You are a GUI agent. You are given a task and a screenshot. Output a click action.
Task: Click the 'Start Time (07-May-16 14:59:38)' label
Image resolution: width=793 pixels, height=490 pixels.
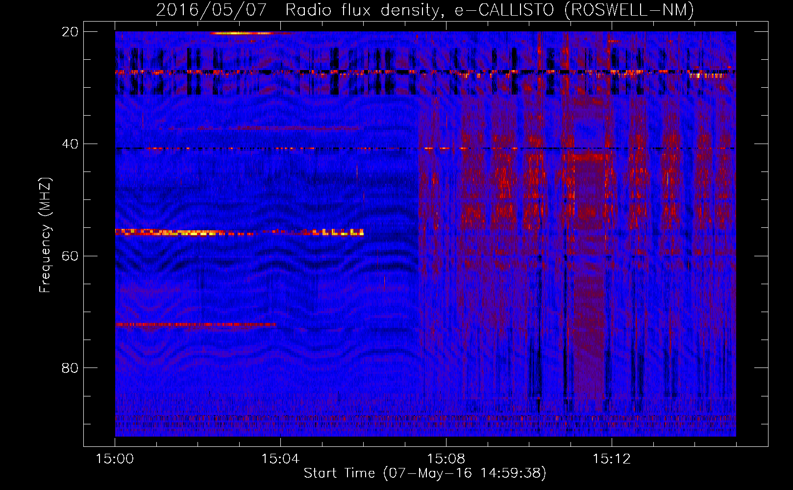(424, 473)
